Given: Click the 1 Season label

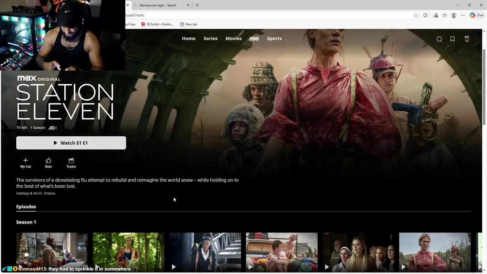Looking at the screenshot, I should pos(38,128).
